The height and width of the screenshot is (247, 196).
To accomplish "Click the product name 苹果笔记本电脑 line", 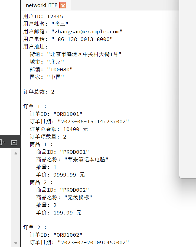I will (x=72, y=159).
